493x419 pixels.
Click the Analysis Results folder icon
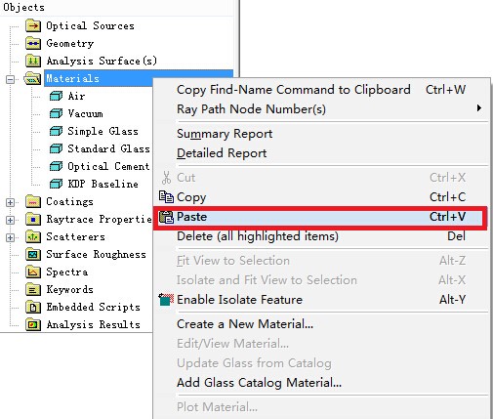pos(33,324)
